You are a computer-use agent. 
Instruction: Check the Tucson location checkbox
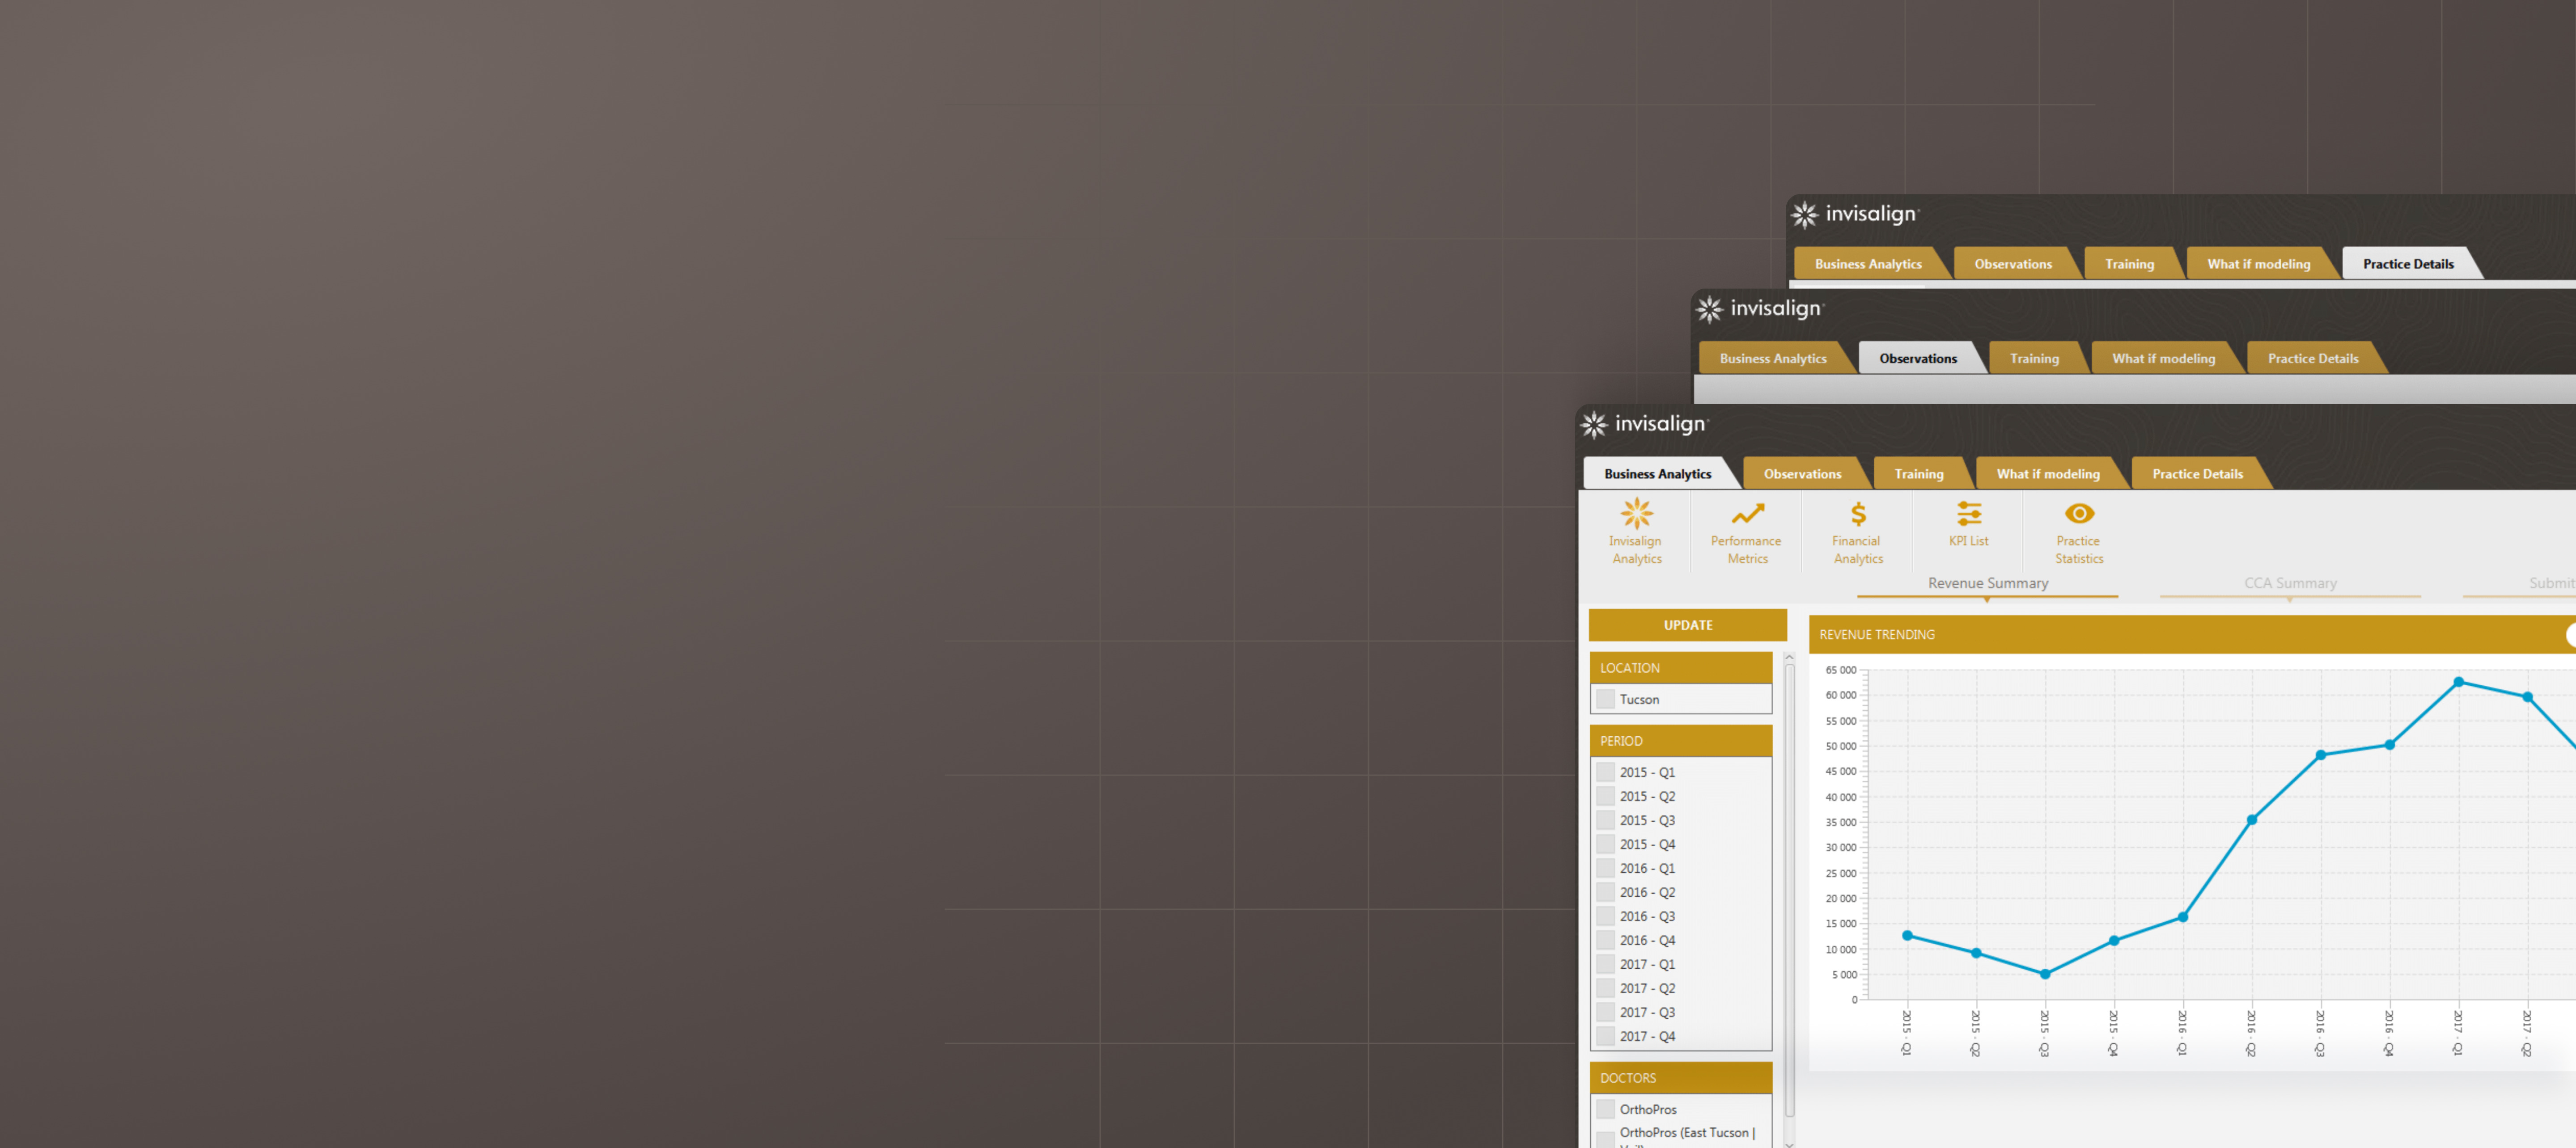click(1605, 699)
